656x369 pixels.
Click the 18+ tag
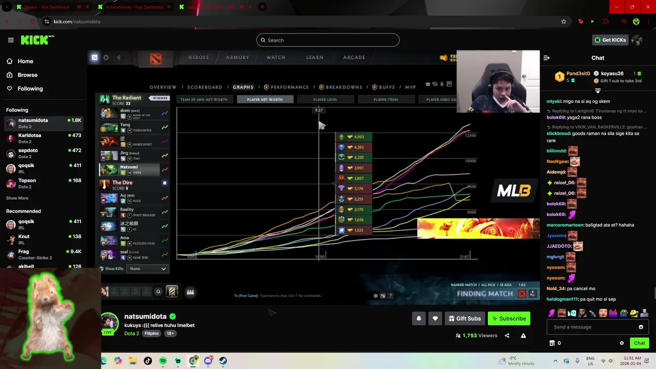(170, 333)
